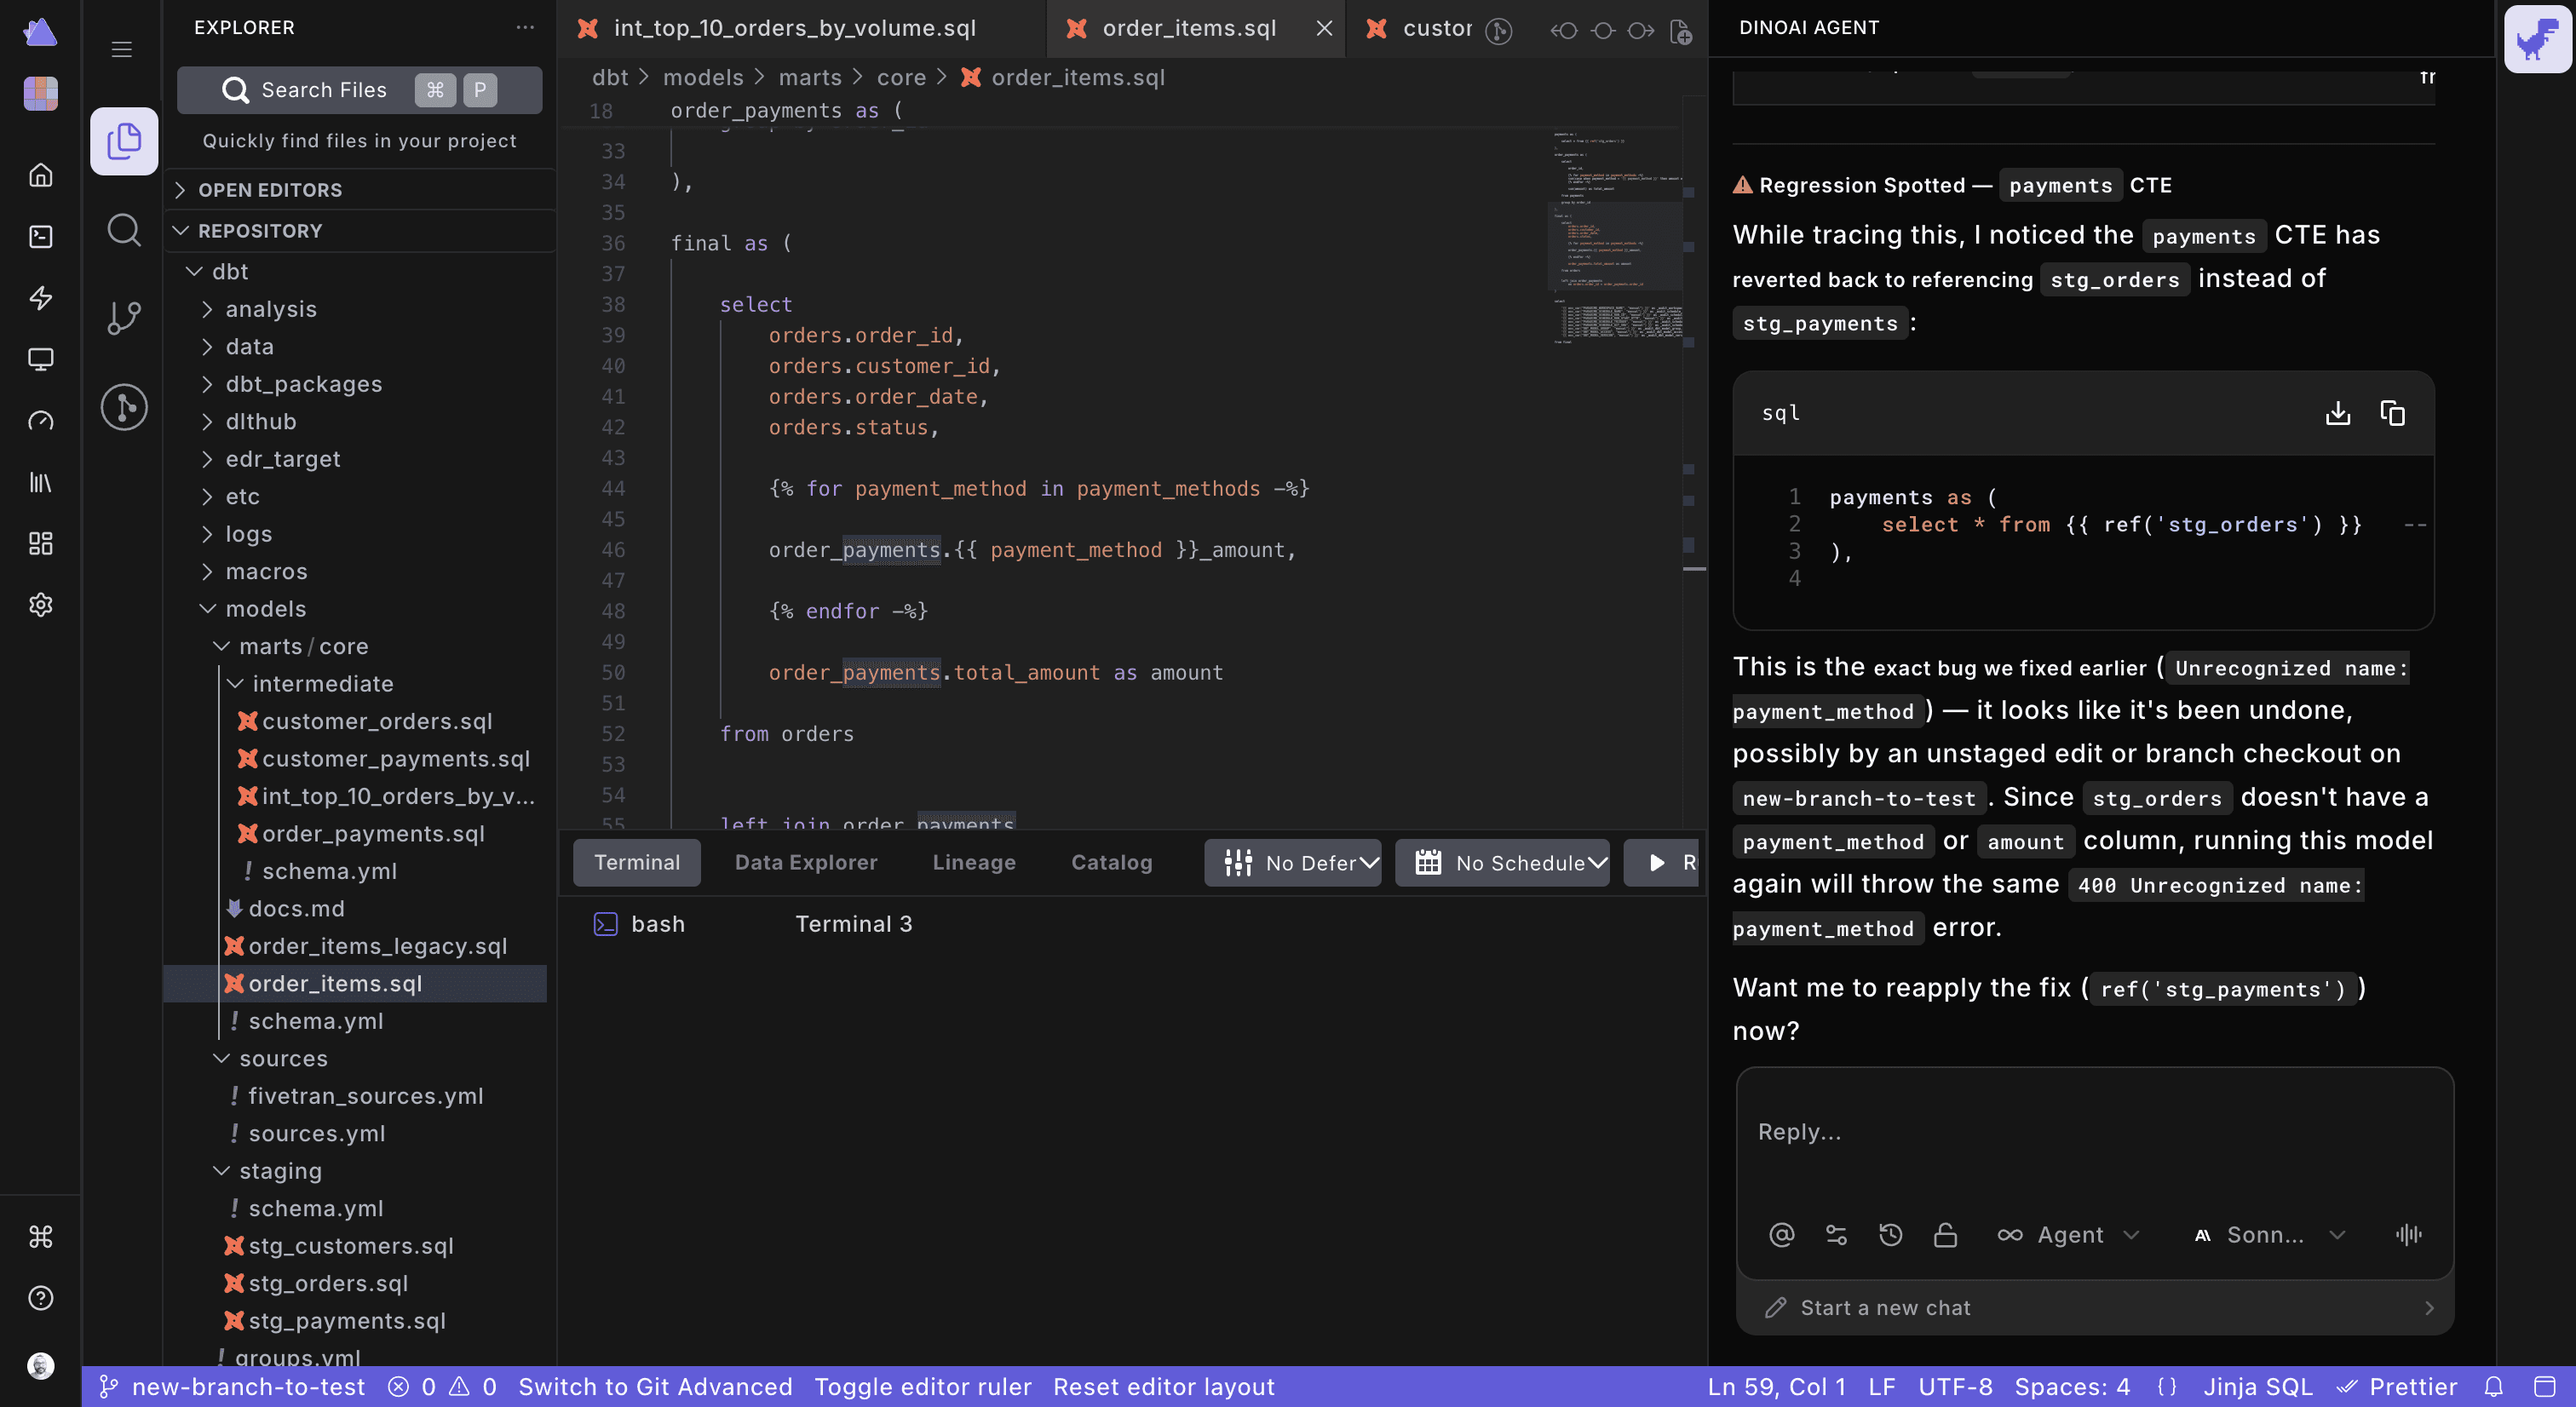Switch to the Lineage tab
This screenshot has height=1407, width=2576.
pyautogui.click(x=974, y=863)
